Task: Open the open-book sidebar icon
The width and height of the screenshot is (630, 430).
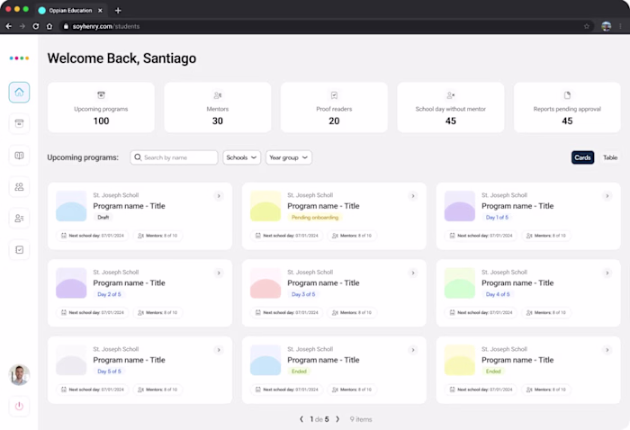Action: click(19, 156)
